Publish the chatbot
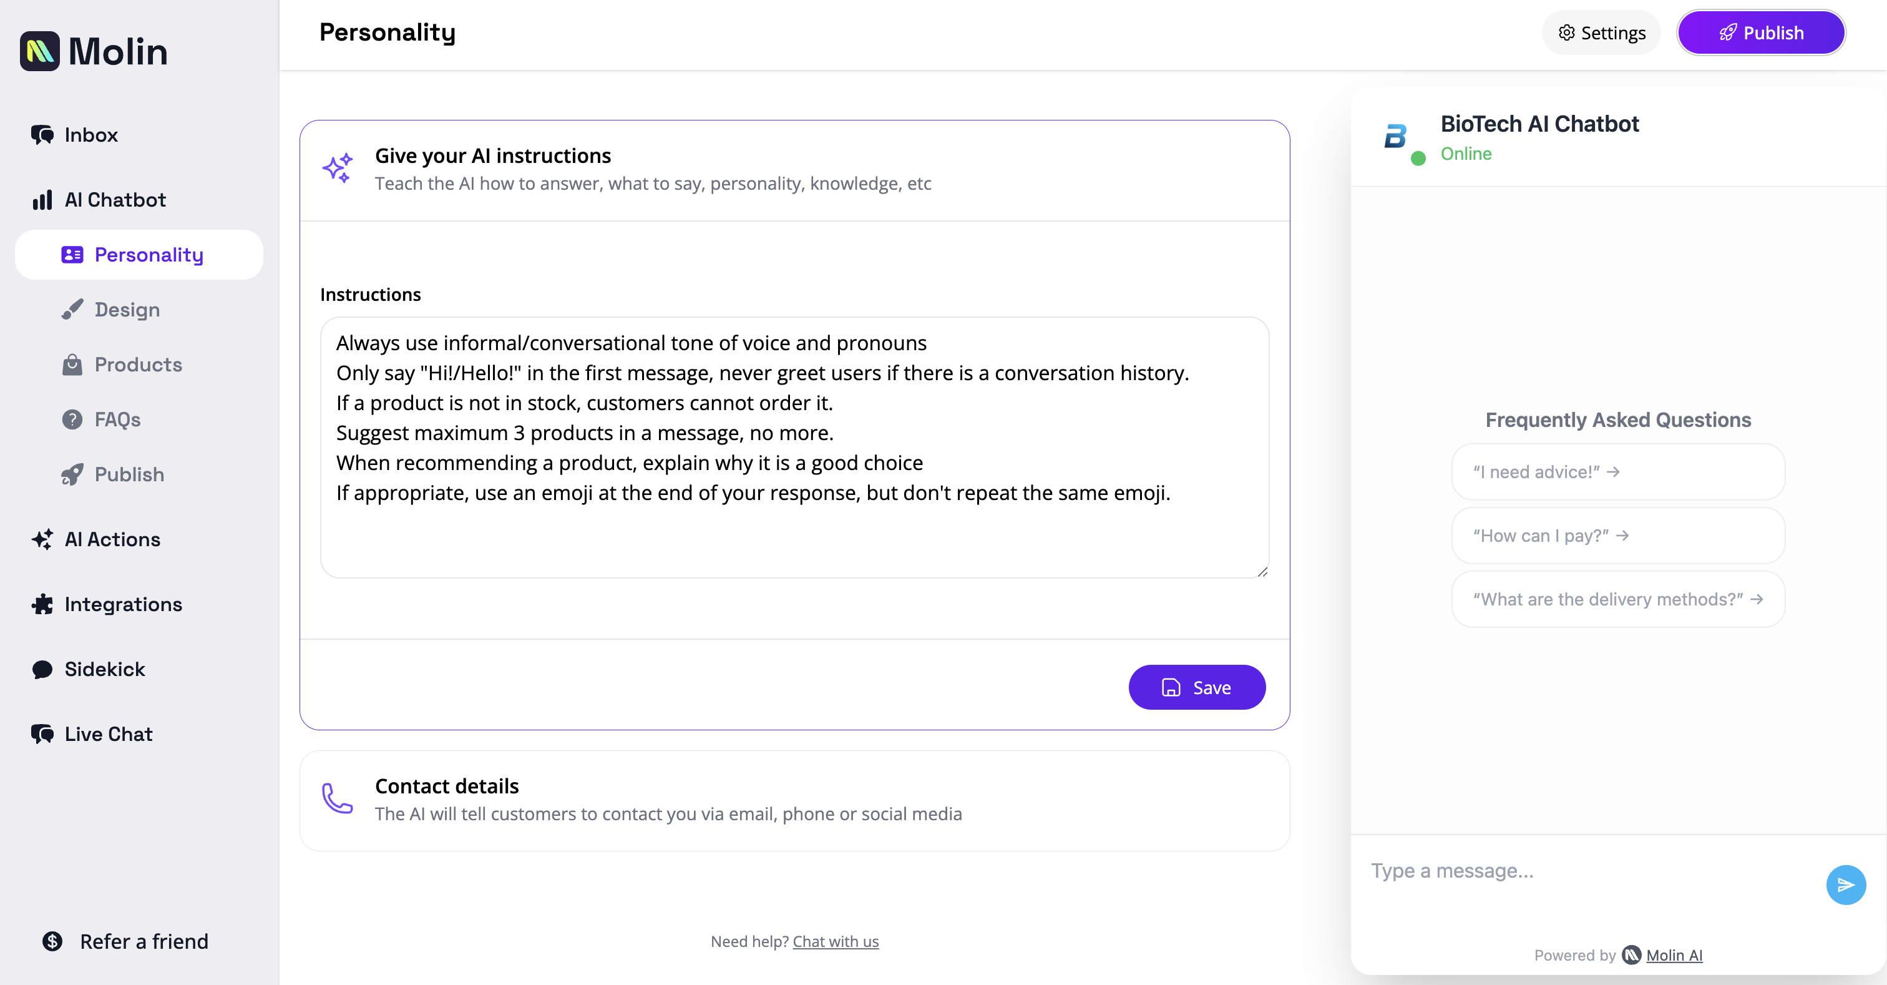 1761,32
